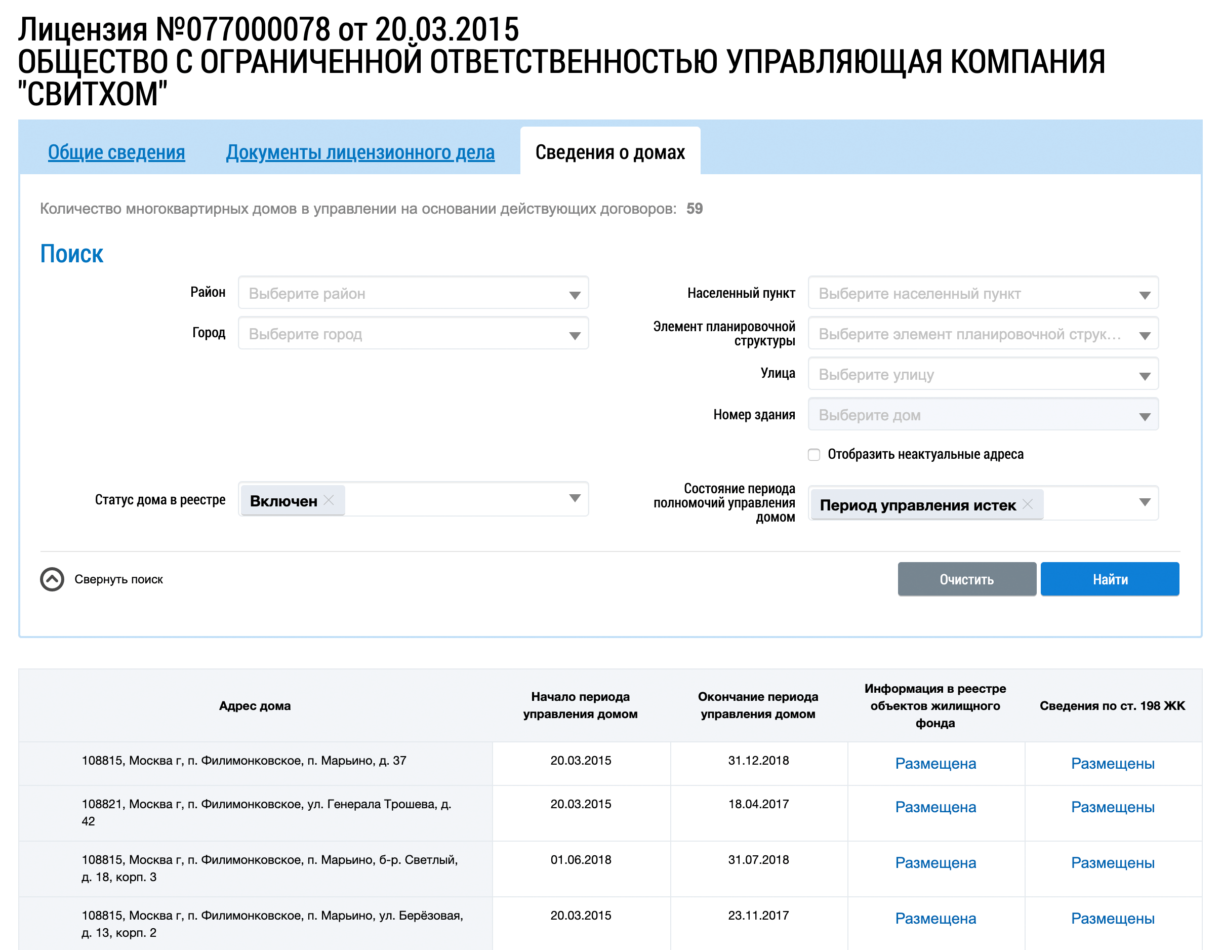Image resolution: width=1221 pixels, height=950 pixels.
Task: Click the Найти button
Action: click(x=1110, y=579)
